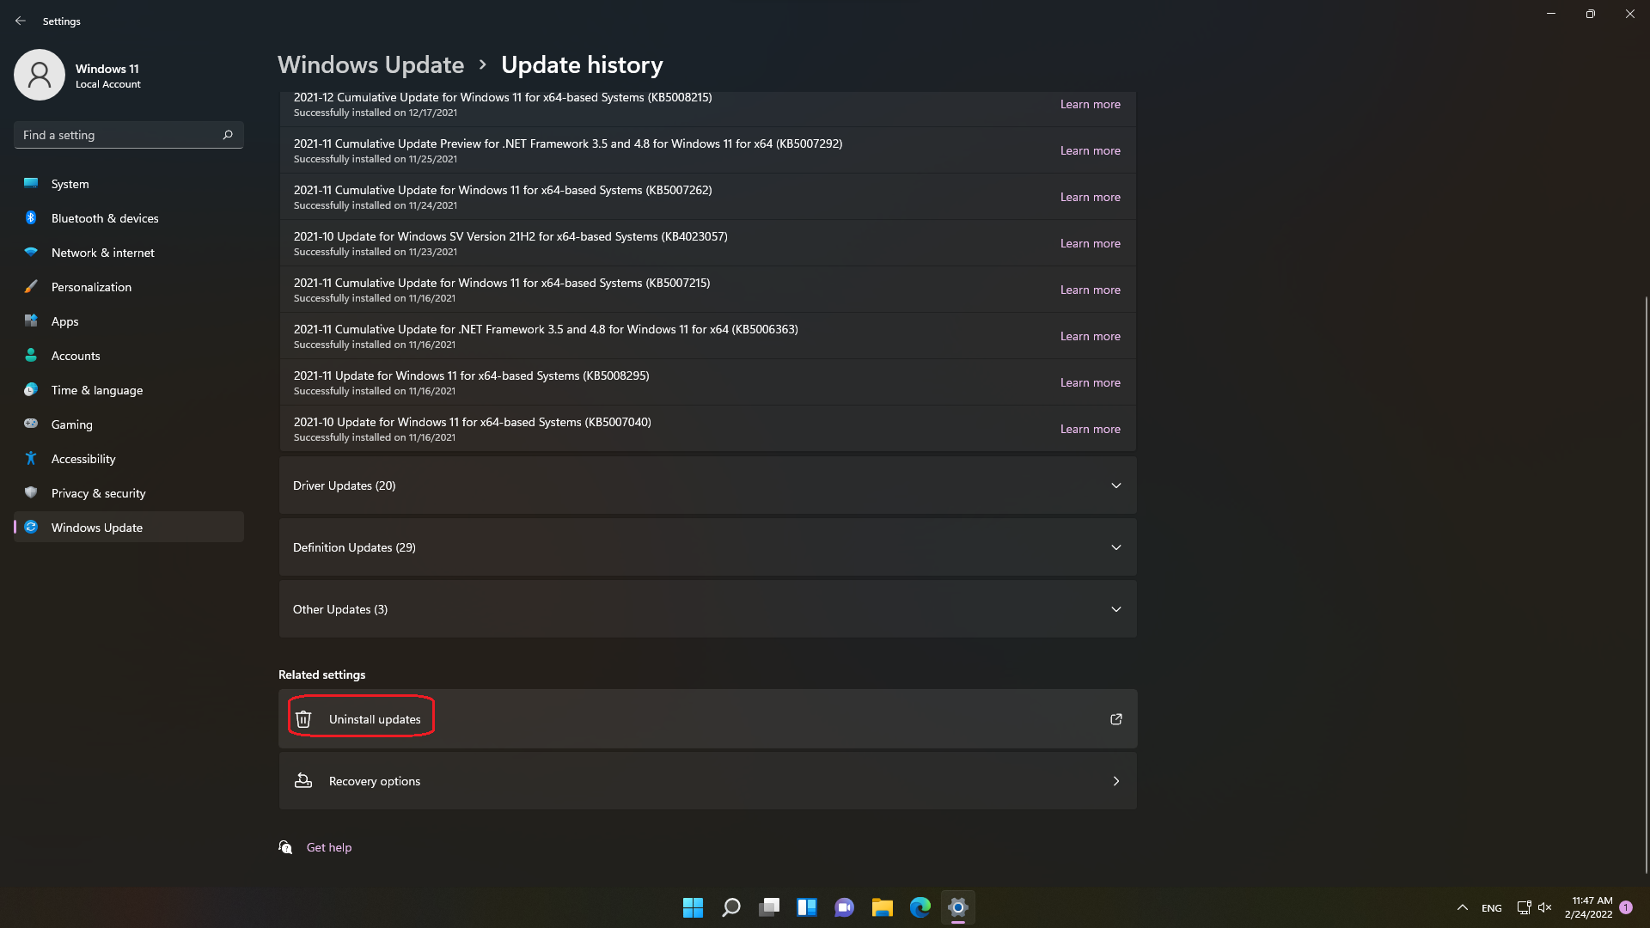Click KB5008215 cumulative update title
The height and width of the screenshot is (928, 1650).
click(x=503, y=97)
